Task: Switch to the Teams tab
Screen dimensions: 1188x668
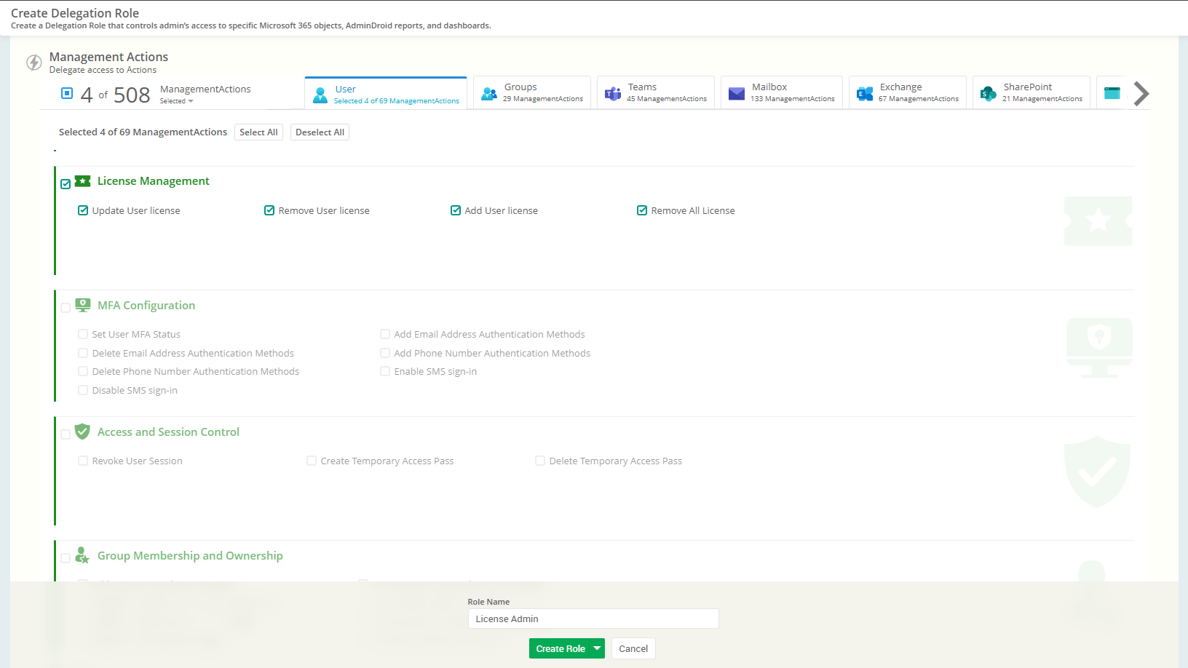Action: click(x=656, y=92)
